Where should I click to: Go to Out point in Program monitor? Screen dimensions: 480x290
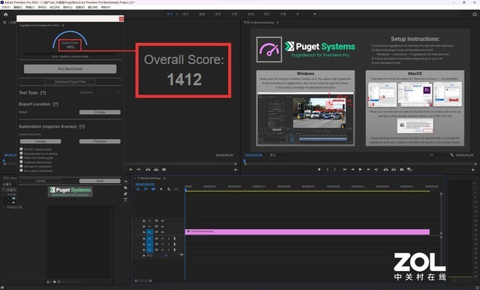pos(376,169)
